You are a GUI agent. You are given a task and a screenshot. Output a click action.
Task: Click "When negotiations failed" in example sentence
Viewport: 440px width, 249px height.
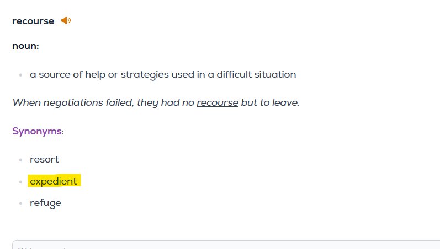tap(73, 102)
